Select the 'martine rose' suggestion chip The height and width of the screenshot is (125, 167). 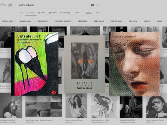click(8, 21)
